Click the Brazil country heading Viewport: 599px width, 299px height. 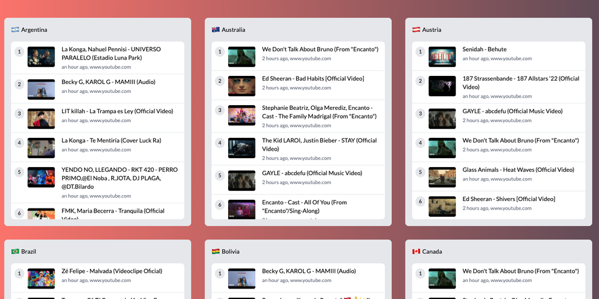(x=29, y=252)
